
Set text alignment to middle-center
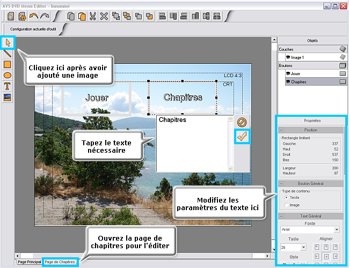(x=326, y=256)
